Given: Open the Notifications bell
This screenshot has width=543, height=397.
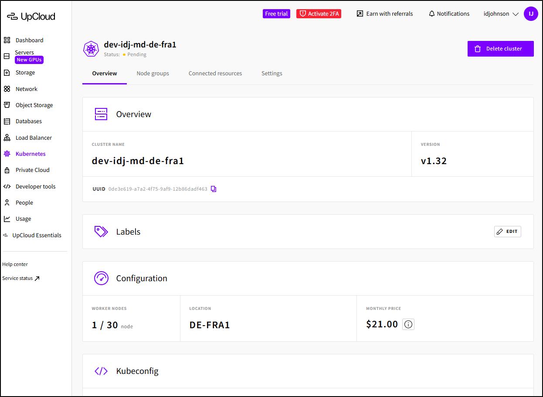Looking at the screenshot, I should 449,14.
